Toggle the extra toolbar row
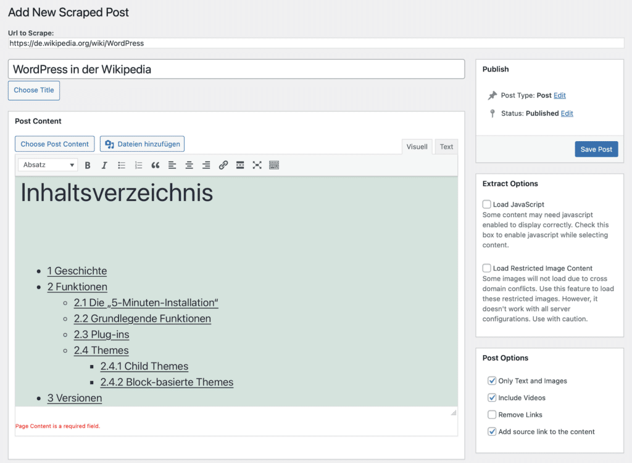The width and height of the screenshot is (632, 463). tap(274, 165)
